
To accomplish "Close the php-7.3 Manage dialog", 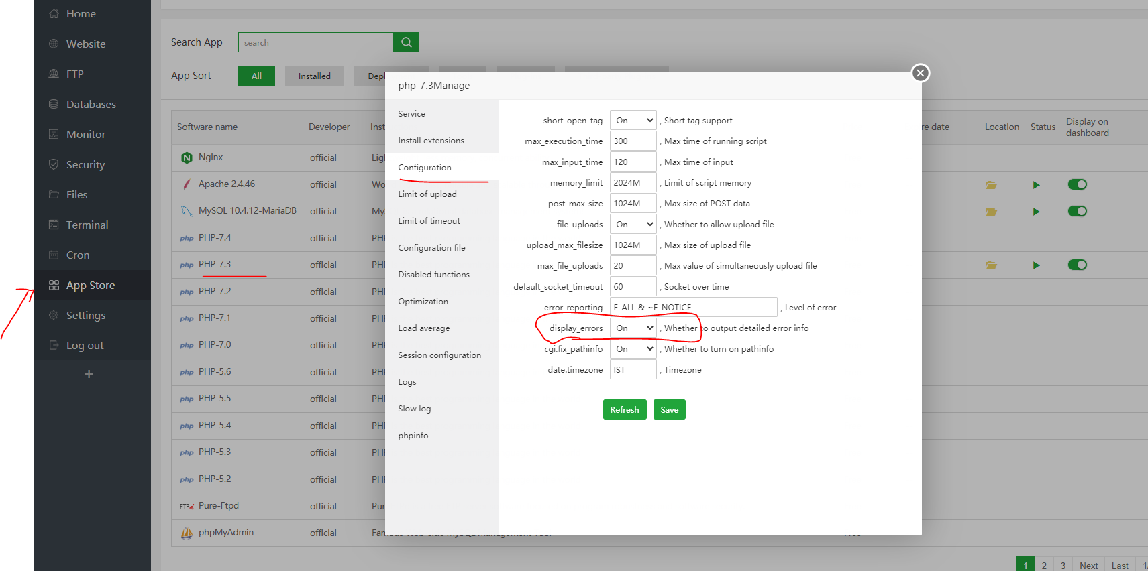I will pos(920,73).
